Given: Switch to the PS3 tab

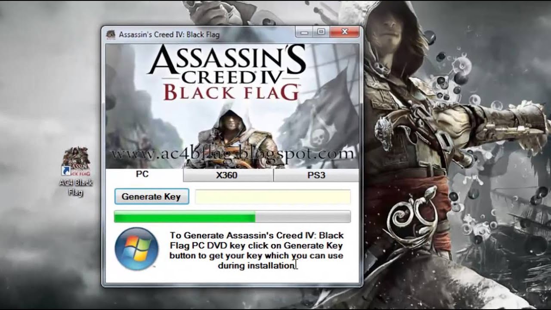Looking at the screenshot, I should 316,175.
